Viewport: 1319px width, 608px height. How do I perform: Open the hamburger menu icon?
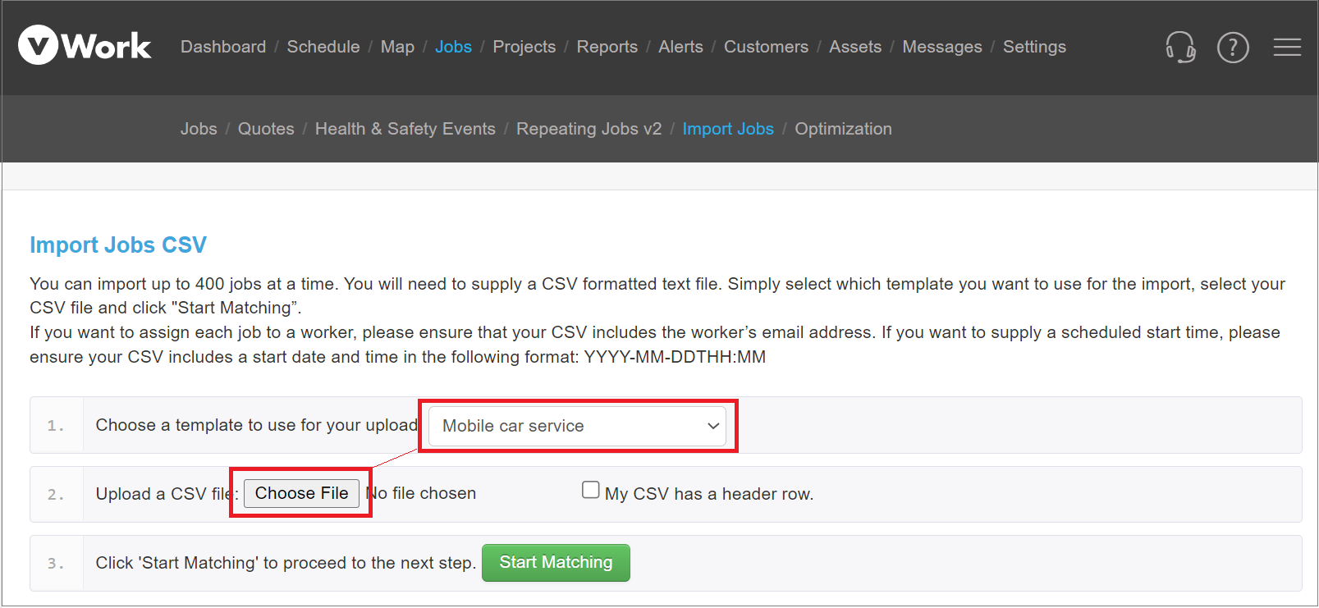(1287, 48)
